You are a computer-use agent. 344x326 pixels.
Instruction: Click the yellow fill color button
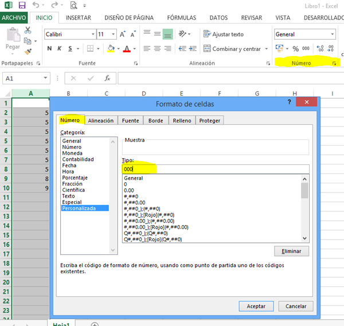coord(111,49)
